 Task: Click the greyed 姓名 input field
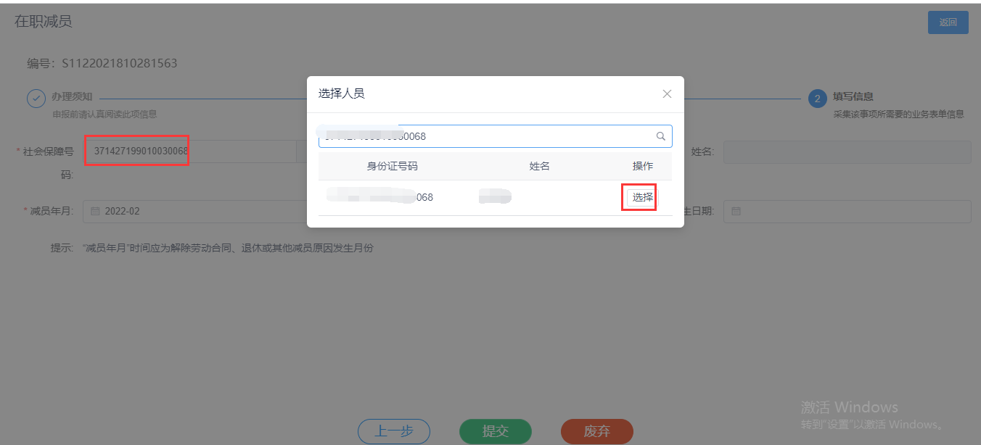[847, 151]
